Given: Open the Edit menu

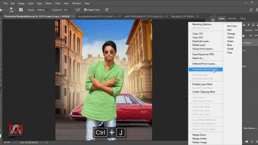Looking at the screenshot, I should (x=12, y=3).
